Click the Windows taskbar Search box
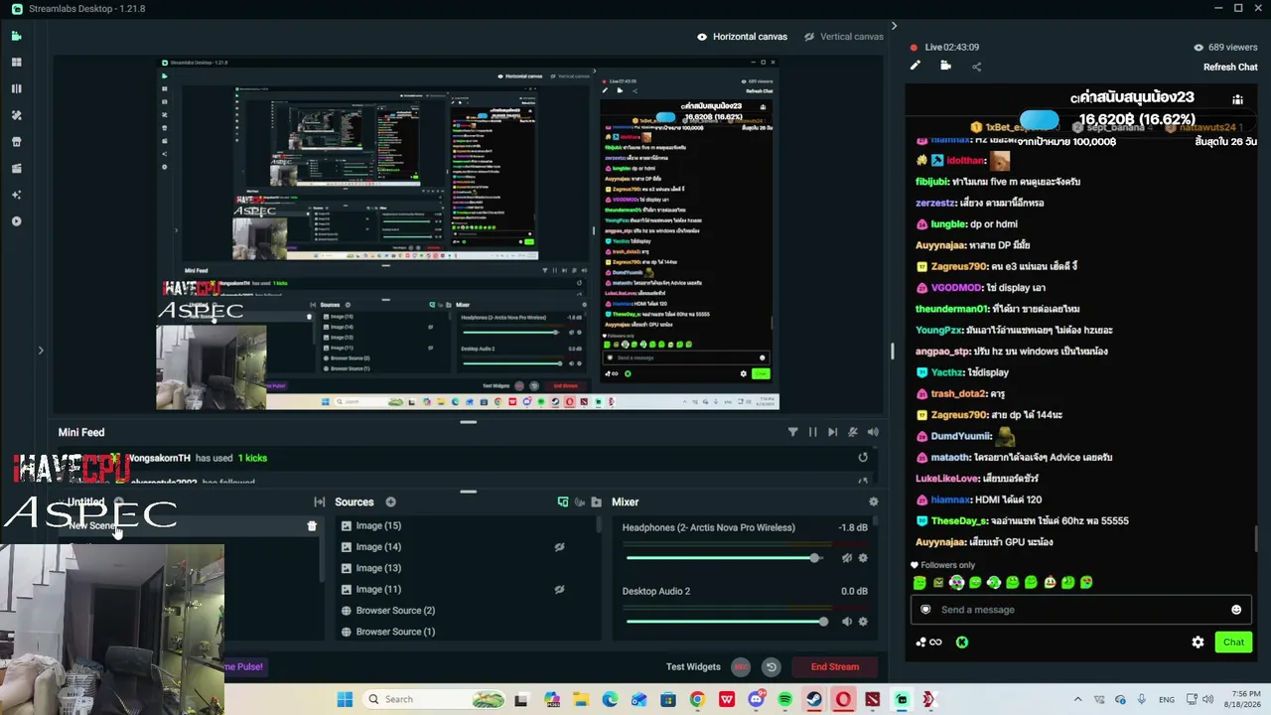This screenshot has width=1271, height=715. [x=435, y=699]
